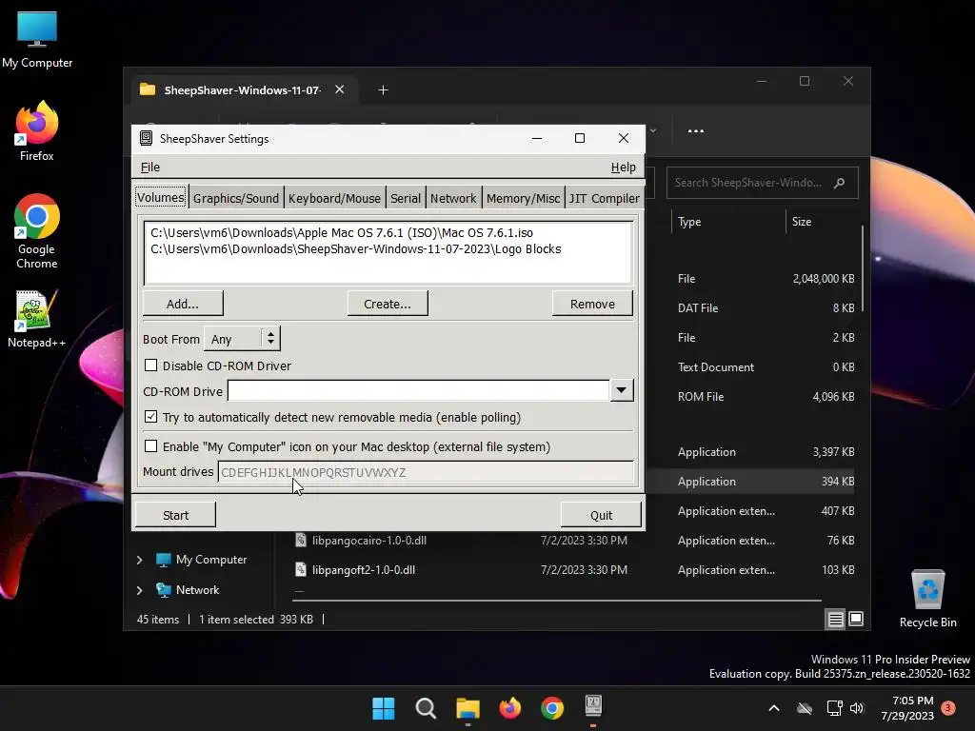This screenshot has width=975, height=731.
Task: Open My Computer desktop icon
Action: click(x=37, y=38)
